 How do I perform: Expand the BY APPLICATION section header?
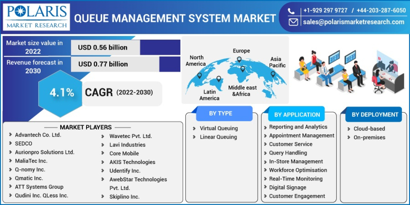click(x=297, y=114)
